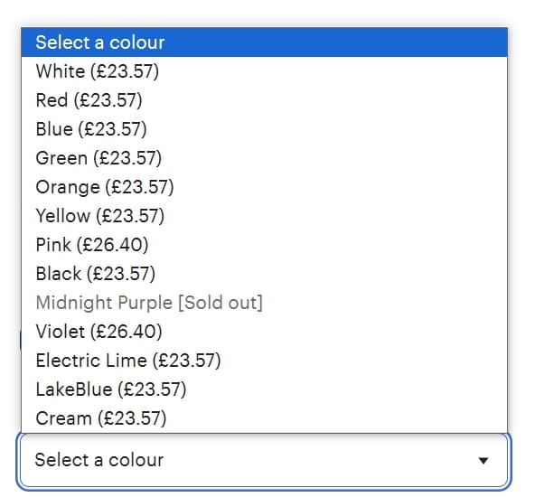The height and width of the screenshot is (497, 535).
Task: Click the price text of the Pink option
Action: [112, 245]
